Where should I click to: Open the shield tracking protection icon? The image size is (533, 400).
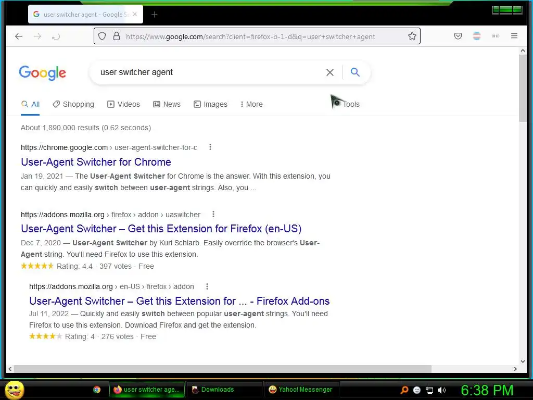(x=102, y=36)
